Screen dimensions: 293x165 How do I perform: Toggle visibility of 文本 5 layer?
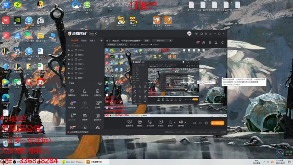click(68, 64)
